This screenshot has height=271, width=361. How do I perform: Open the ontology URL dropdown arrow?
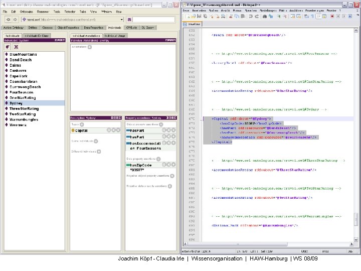122,20
